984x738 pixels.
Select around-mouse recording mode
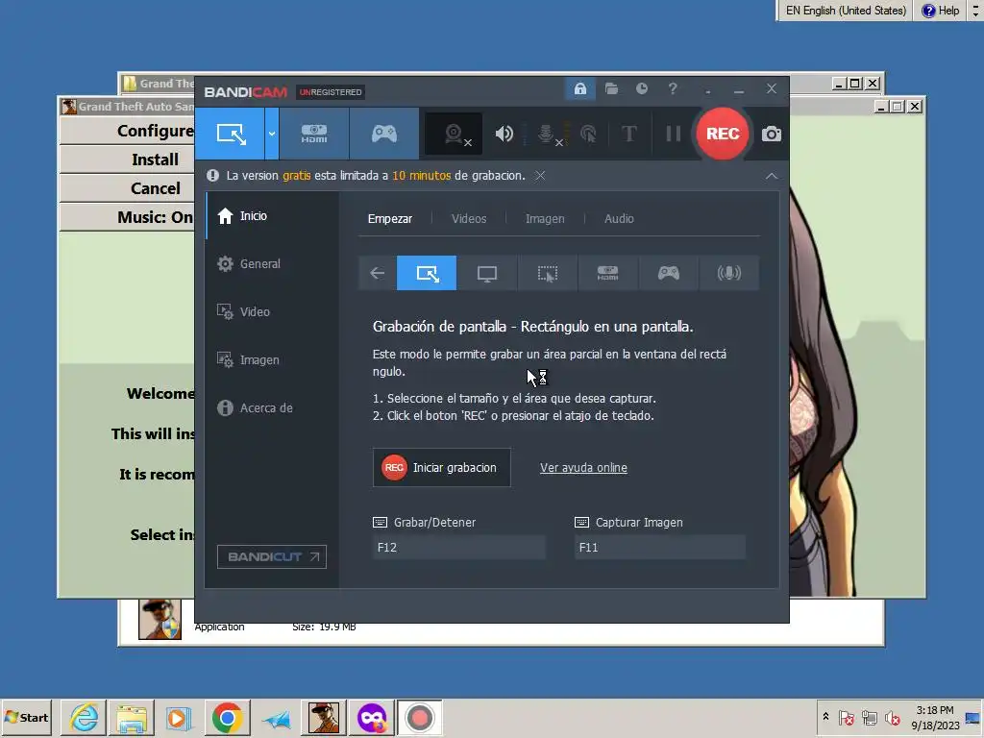click(547, 273)
